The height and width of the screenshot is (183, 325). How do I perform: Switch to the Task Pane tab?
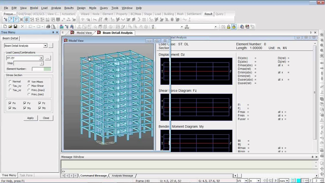[26, 175]
